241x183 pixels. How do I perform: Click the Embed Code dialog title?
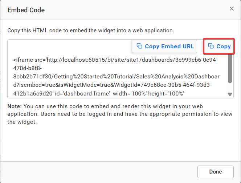(x=26, y=10)
